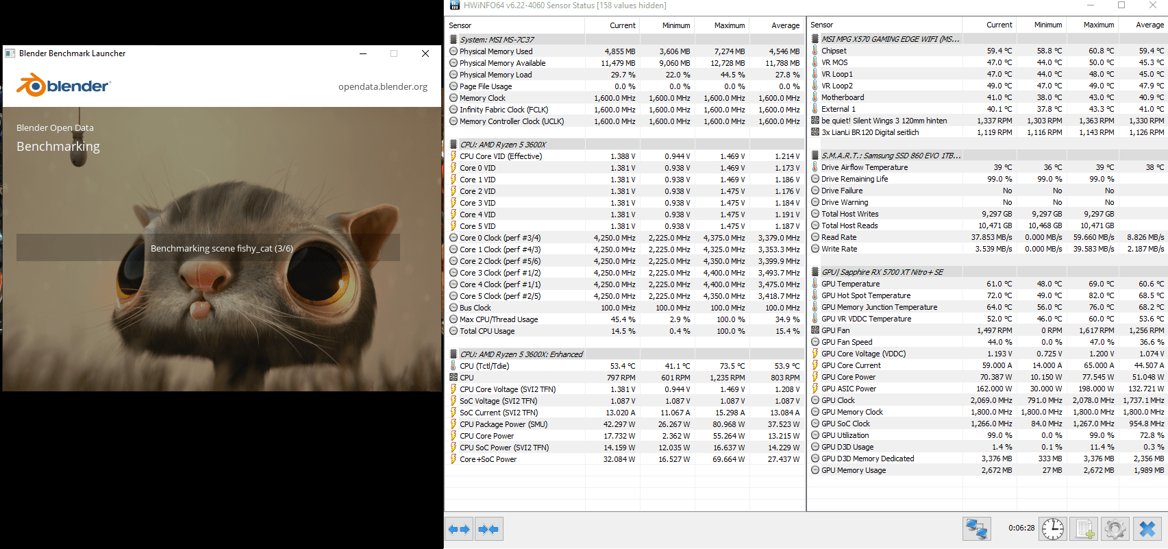Select the 3x LianLi BR120 Digital seitlich row
Image resolution: width=1168 pixels, height=549 pixels.
pos(988,132)
